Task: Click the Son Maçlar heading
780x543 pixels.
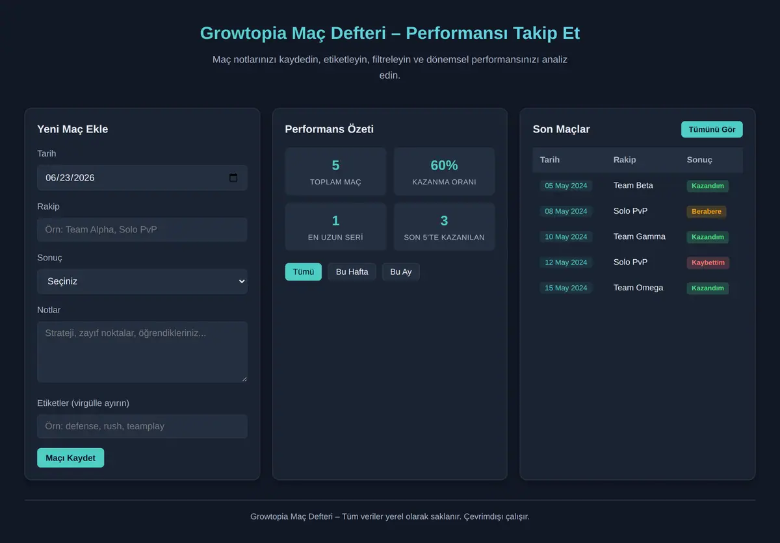Action: click(x=562, y=129)
